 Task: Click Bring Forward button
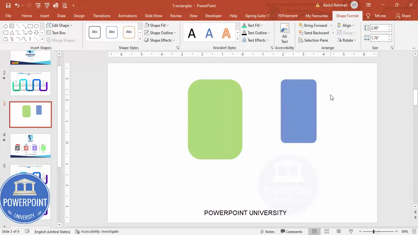click(313, 25)
